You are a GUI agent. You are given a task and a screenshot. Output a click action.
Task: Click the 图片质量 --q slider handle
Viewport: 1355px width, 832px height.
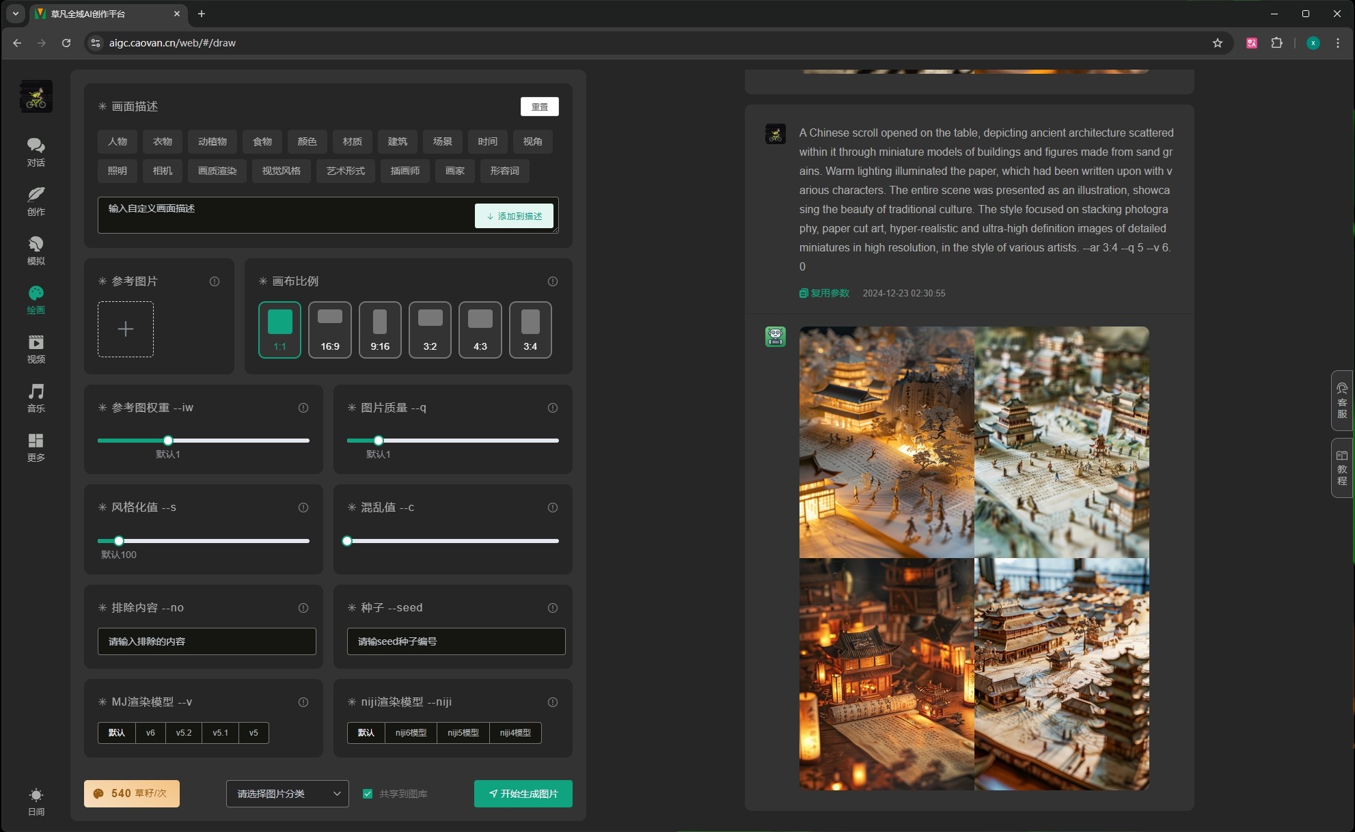379,441
